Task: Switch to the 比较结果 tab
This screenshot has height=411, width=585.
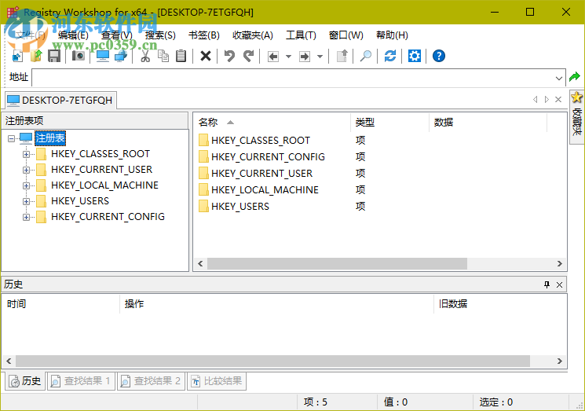Action: pyautogui.click(x=217, y=381)
